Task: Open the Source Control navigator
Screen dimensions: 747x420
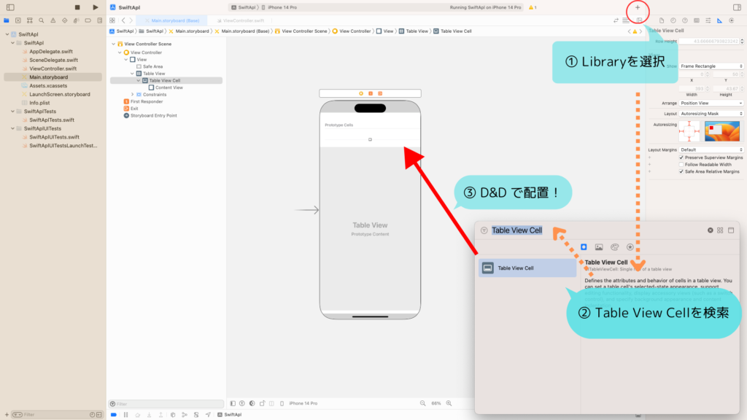Action: coord(18,20)
